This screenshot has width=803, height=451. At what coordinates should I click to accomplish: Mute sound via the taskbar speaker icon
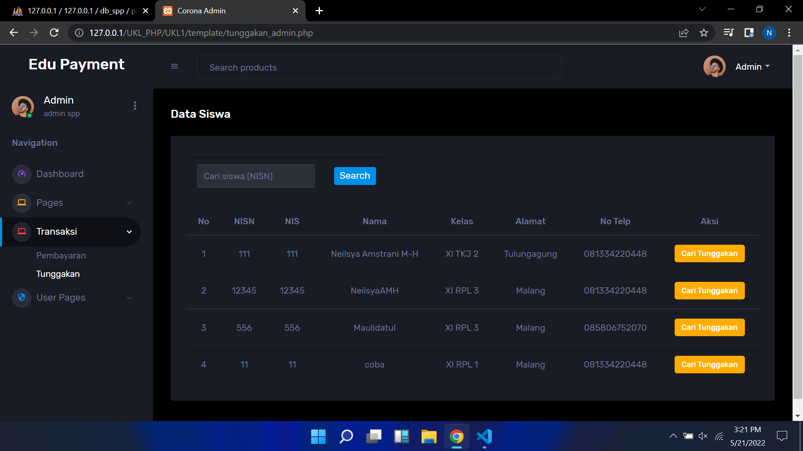click(703, 436)
